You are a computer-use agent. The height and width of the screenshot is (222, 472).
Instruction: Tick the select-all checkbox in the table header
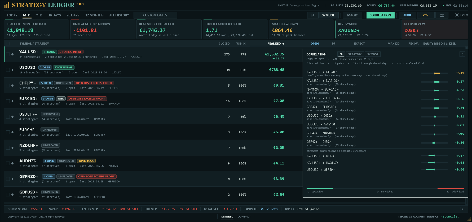click(8, 44)
